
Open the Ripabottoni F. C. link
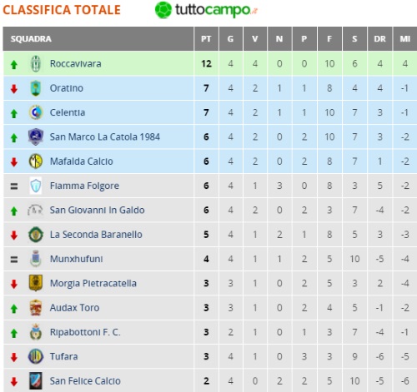point(85,332)
